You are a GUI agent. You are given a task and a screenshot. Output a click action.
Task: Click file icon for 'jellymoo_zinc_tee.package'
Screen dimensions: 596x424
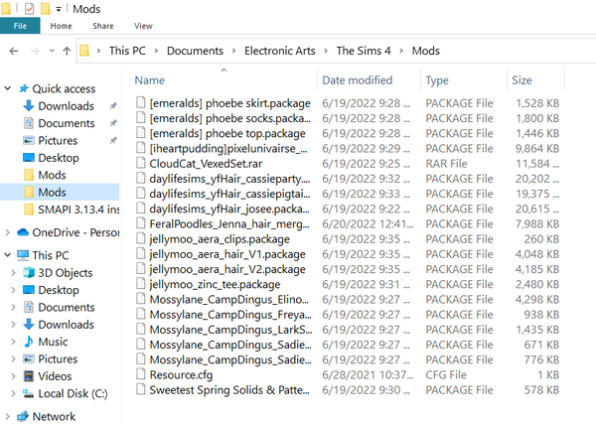click(x=141, y=283)
